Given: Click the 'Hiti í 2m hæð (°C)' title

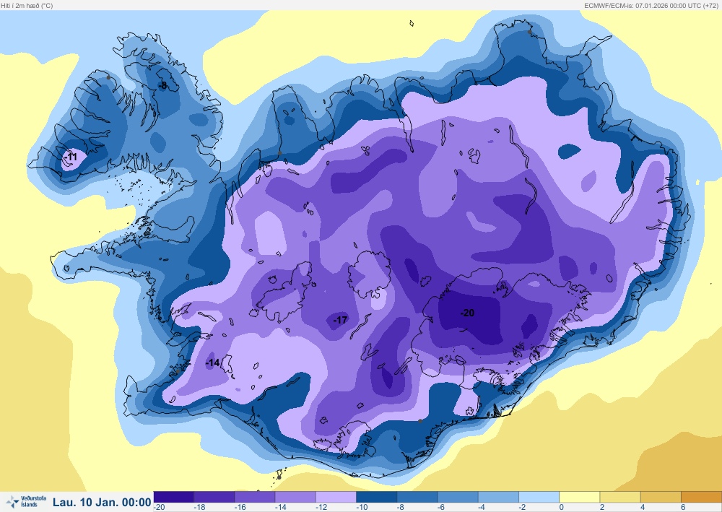Looking at the screenshot, I should click(27, 6).
